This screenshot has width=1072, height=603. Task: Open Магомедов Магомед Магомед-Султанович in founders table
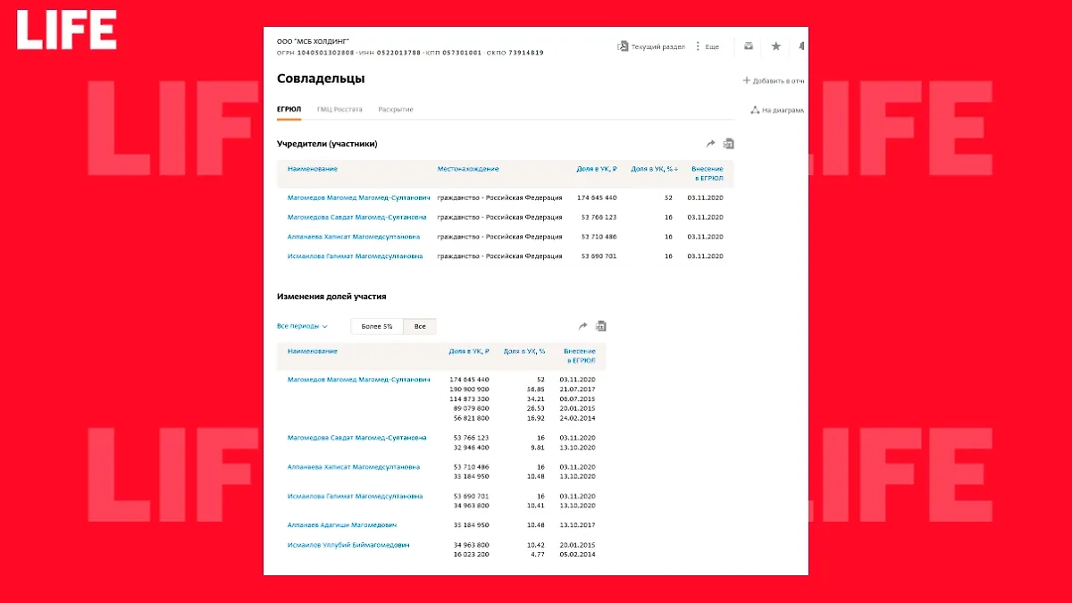pyautogui.click(x=358, y=197)
